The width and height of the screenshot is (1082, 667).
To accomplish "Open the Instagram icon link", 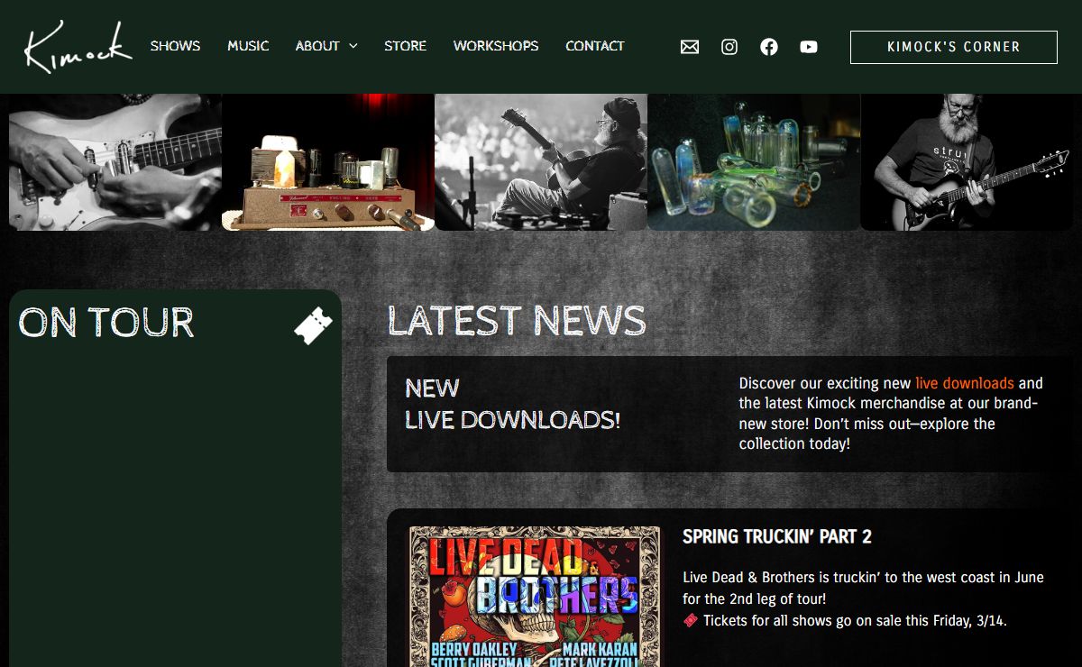I will click(x=729, y=47).
